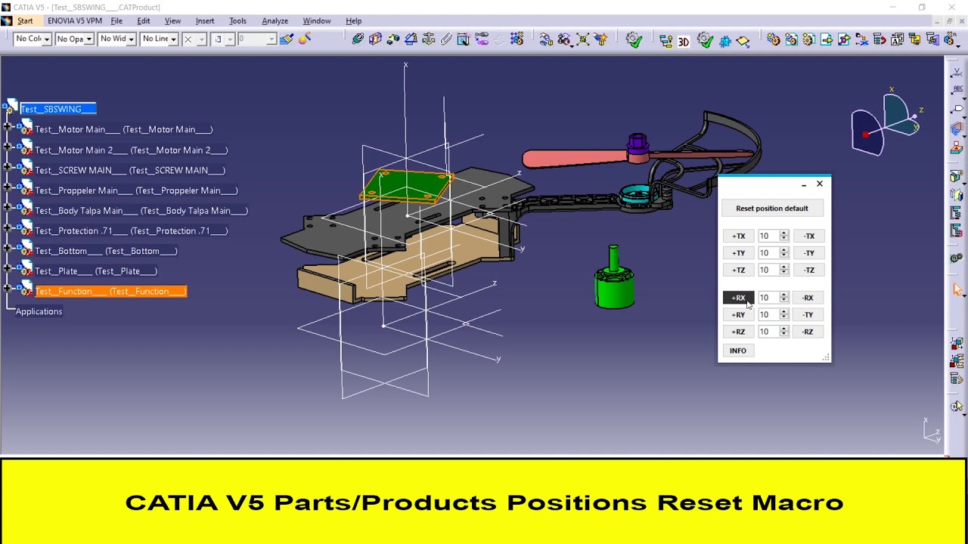This screenshot has width=968, height=544.
Task: Click the CATIA Start menu icon
Action: coord(7,21)
